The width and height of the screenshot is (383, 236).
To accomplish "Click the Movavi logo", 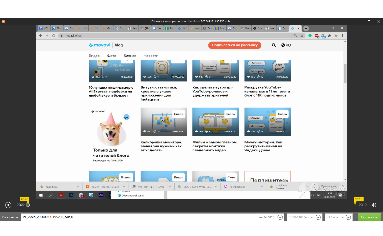I will [99, 45].
